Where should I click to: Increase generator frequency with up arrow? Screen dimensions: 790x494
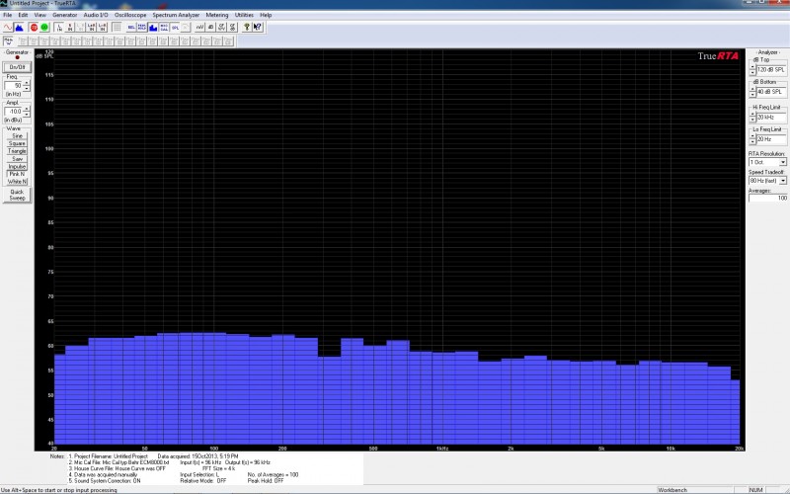[27, 83]
